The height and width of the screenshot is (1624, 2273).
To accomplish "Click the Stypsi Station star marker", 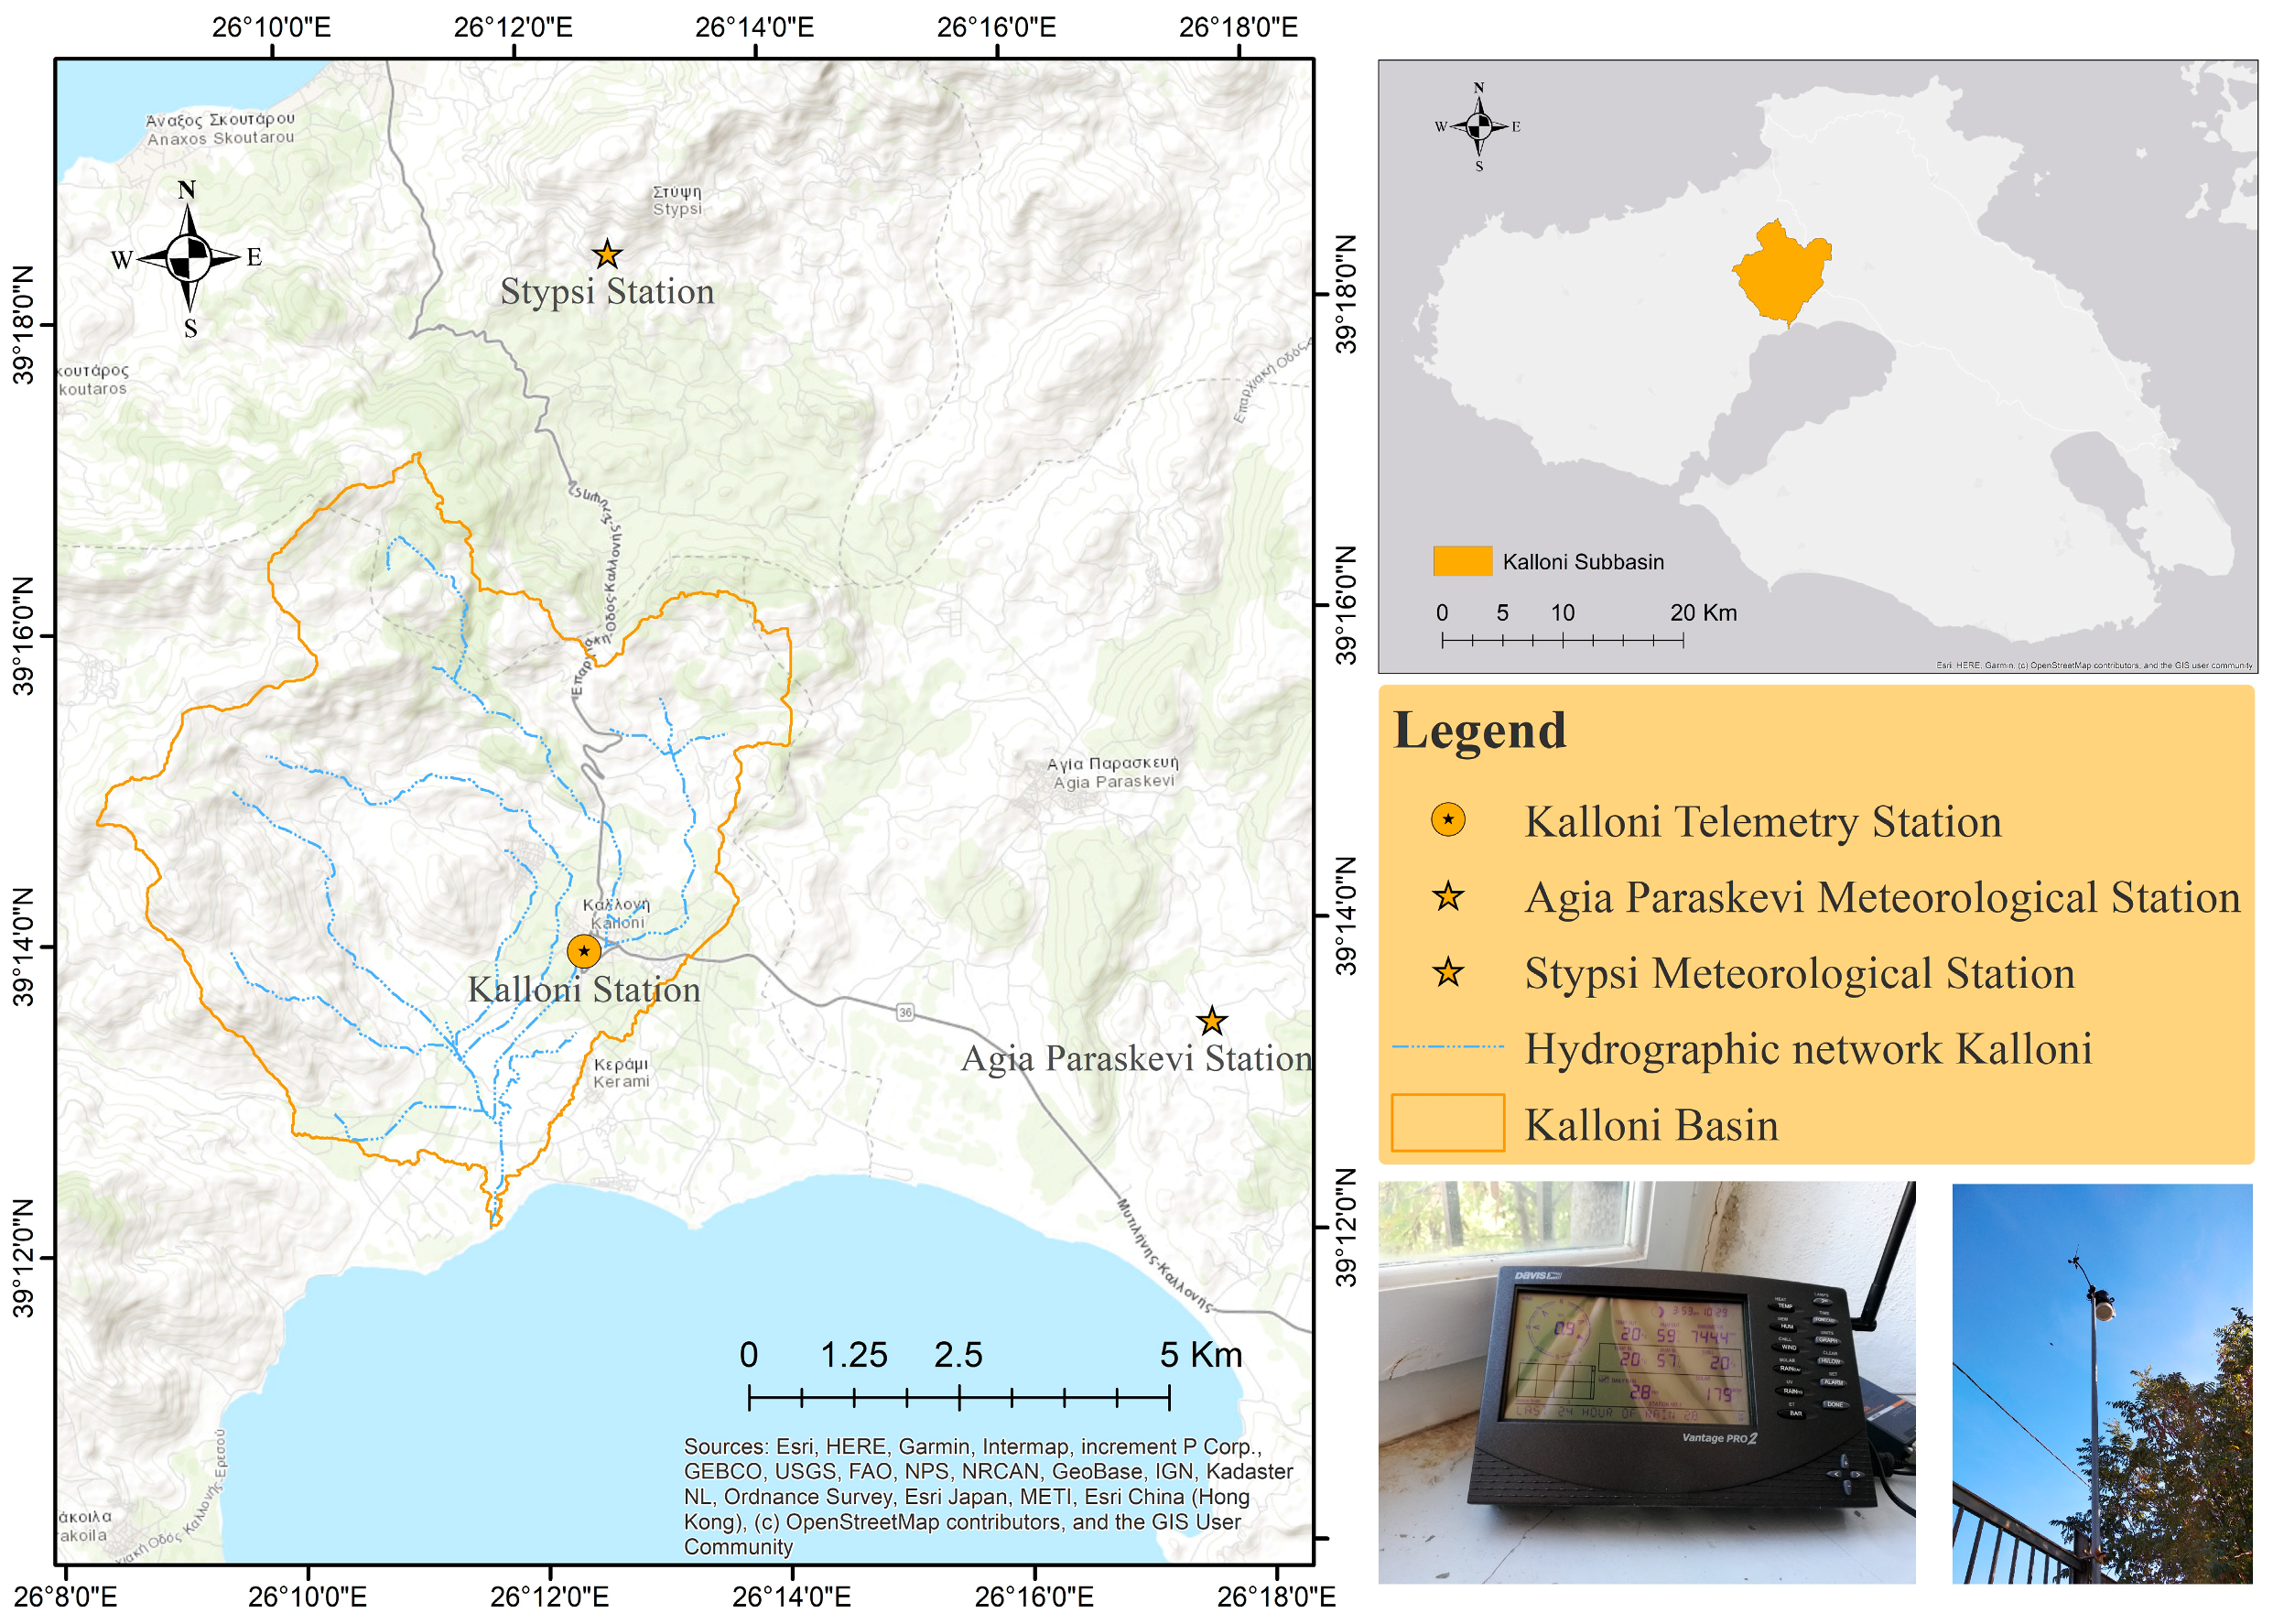I will [606, 254].
